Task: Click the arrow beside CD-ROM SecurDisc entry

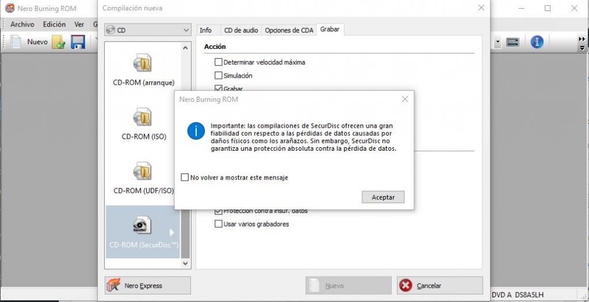Action: click(172, 232)
